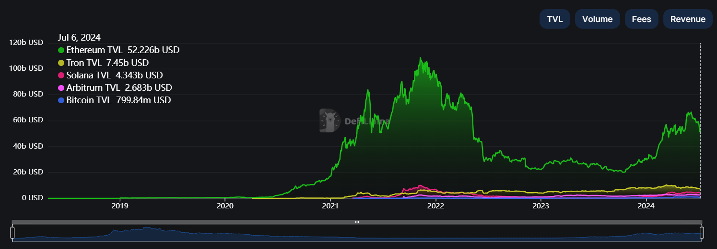This screenshot has width=717, height=249.
Task: Click the Tron TVL 7.45b USD label
Action: [x=107, y=63]
